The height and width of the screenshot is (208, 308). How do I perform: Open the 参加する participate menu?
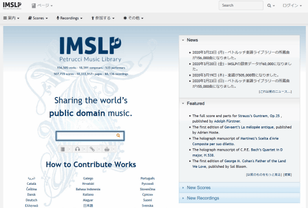(103, 18)
